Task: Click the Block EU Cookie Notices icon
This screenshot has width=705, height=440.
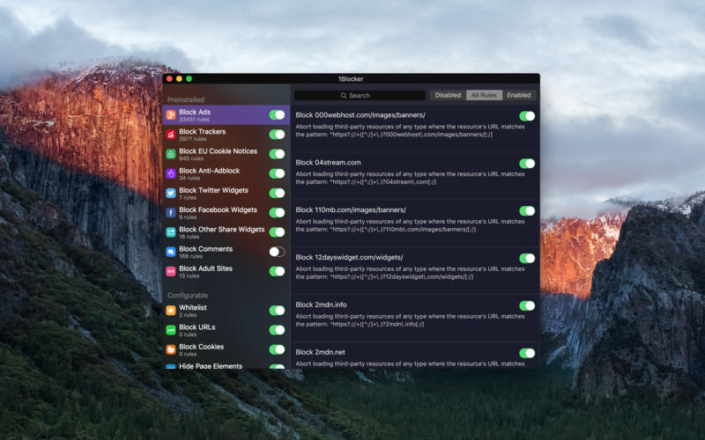Action: click(x=171, y=154)
